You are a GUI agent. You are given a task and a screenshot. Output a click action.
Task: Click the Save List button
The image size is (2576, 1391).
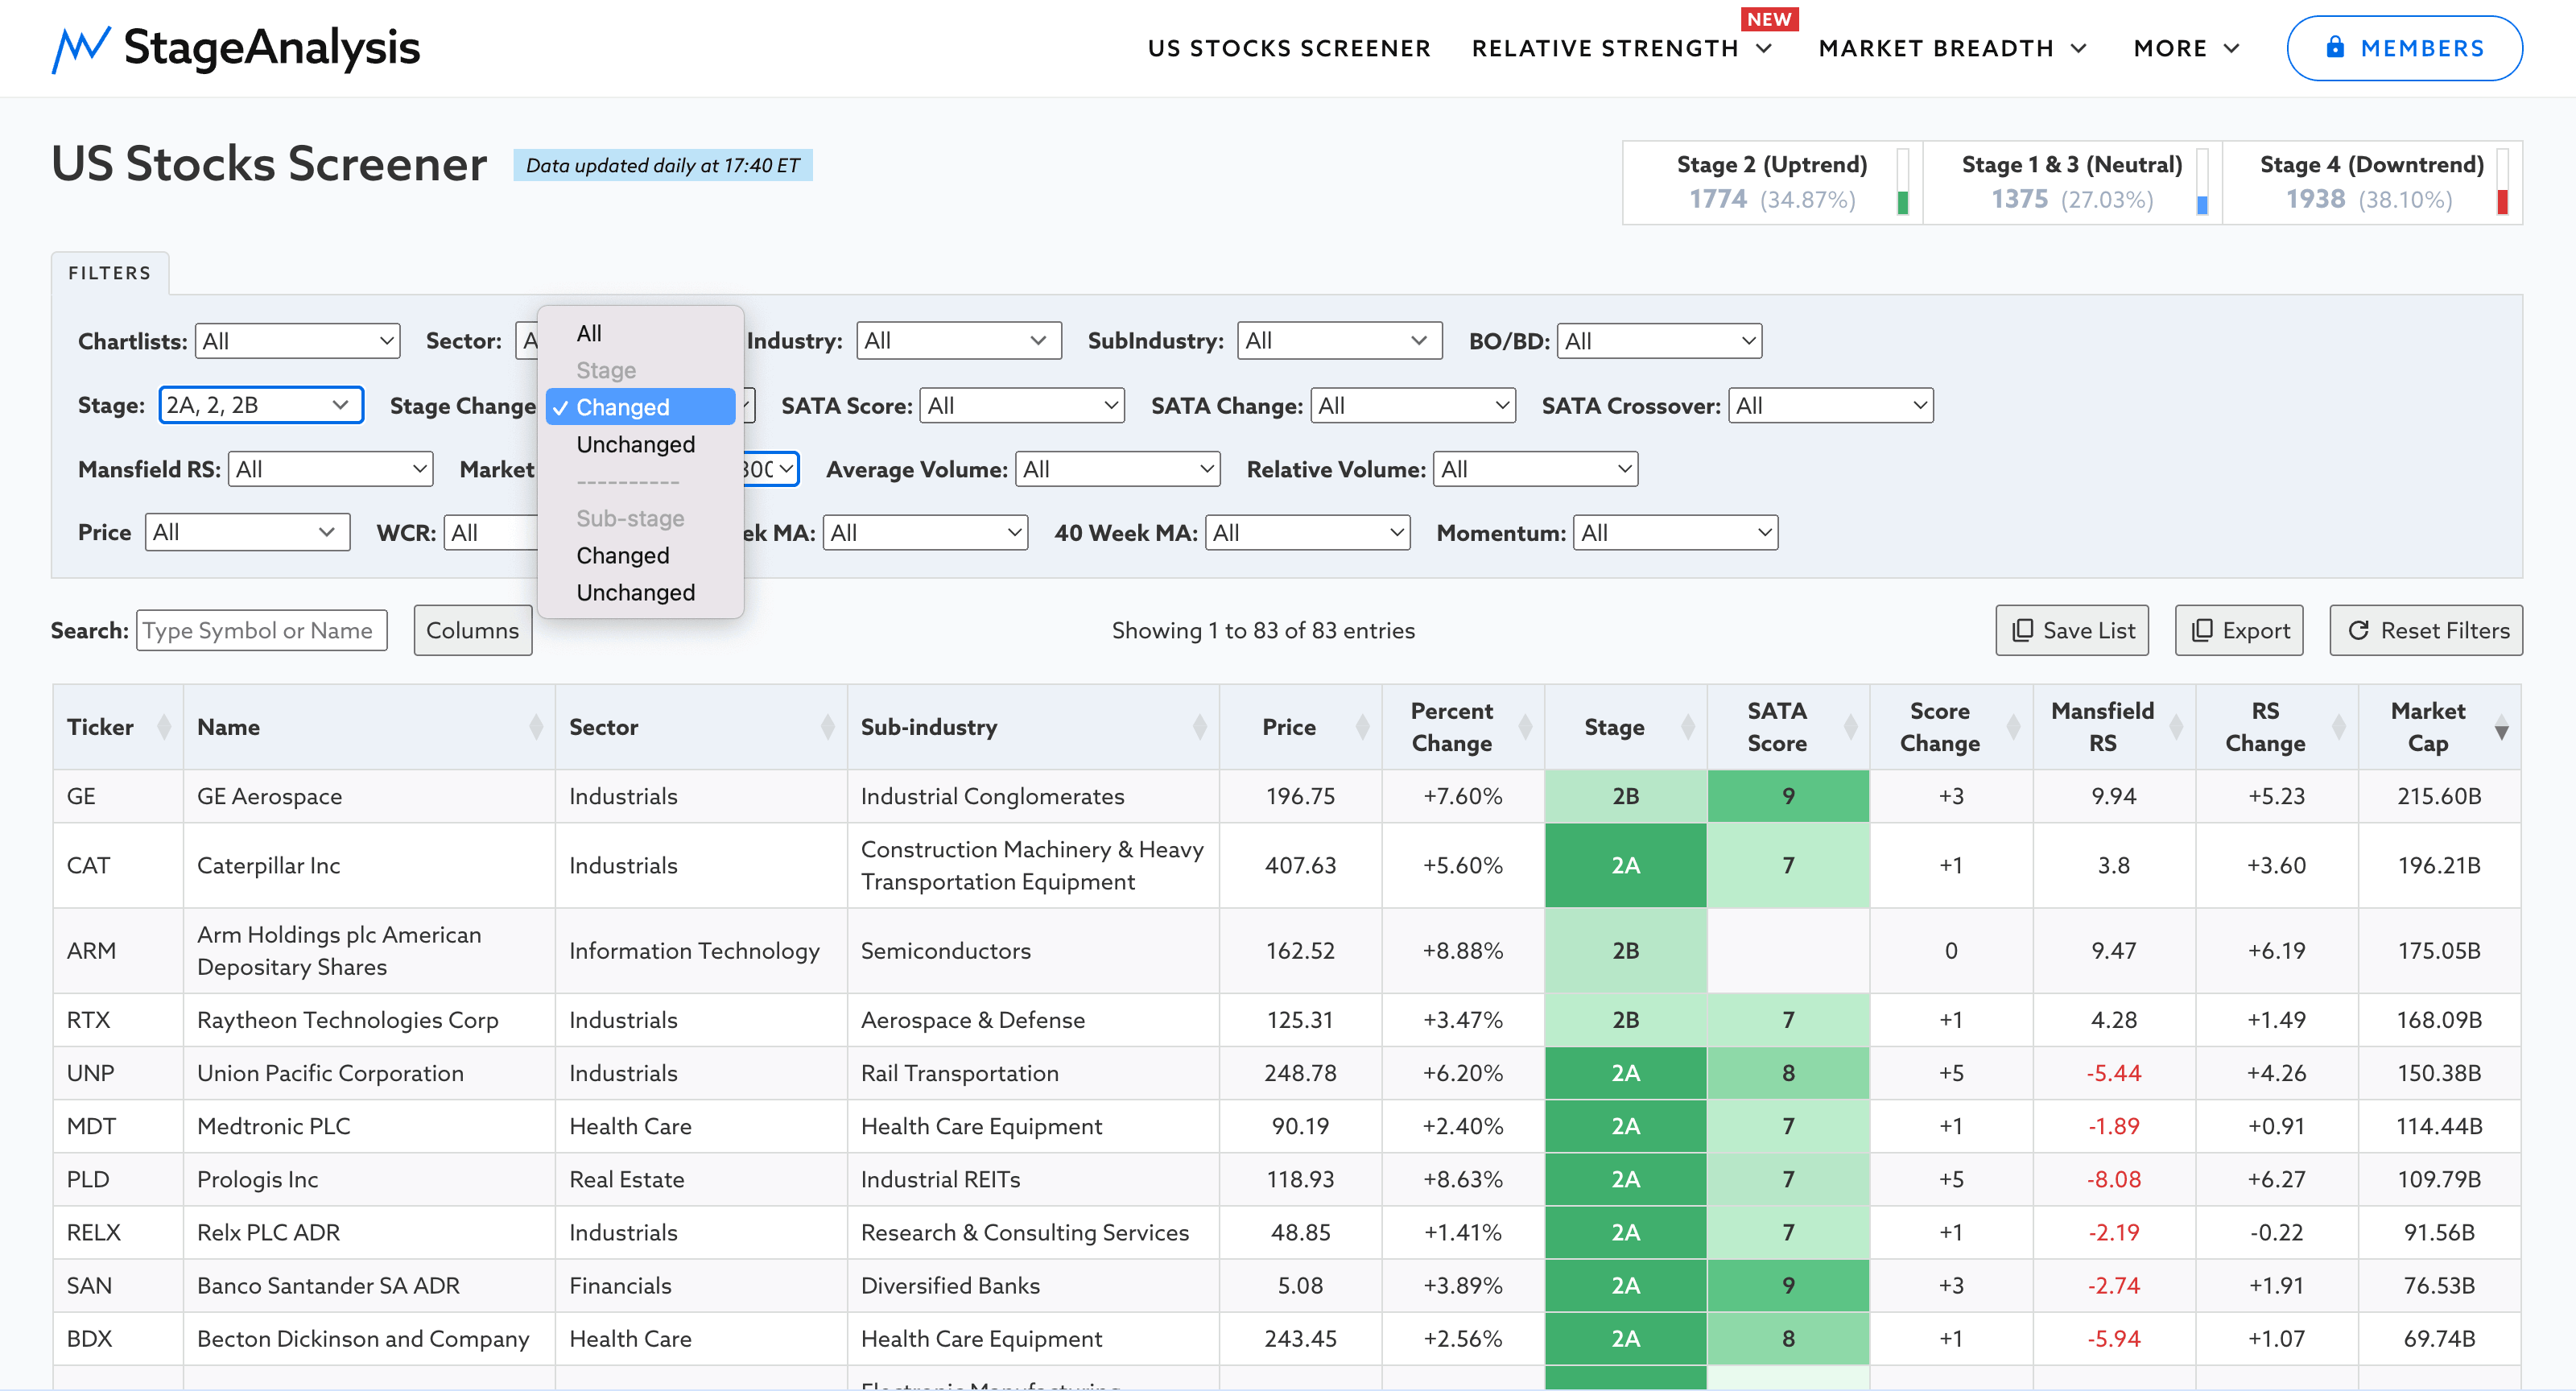2072,630
